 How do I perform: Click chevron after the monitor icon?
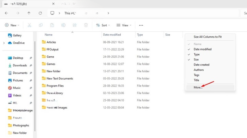pyautogui.click(x=59, y=13)
